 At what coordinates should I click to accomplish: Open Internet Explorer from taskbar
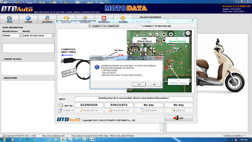[x=20, y=140]
